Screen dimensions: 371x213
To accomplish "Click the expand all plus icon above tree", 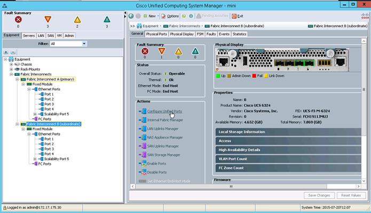I will [6, 52].
